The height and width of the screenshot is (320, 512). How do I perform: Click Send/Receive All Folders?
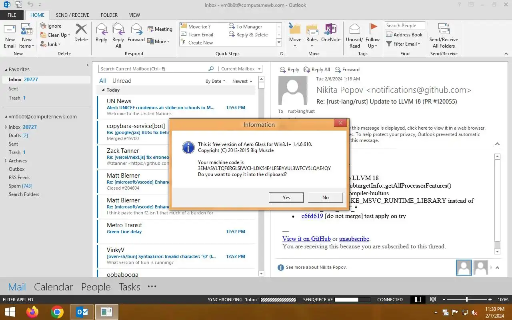(x=444, y=36)
